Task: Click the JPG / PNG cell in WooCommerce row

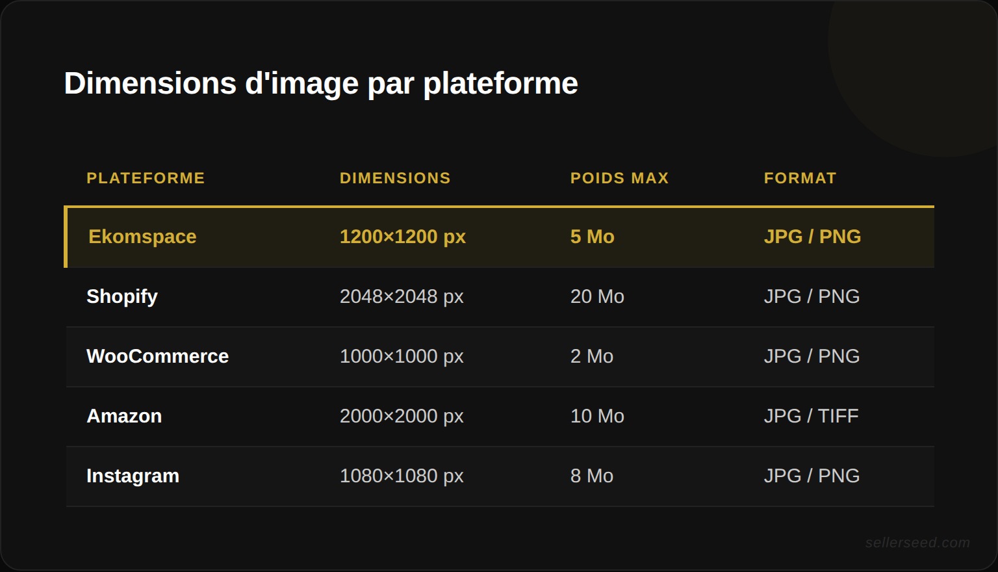Action: [x=812, y=356]
